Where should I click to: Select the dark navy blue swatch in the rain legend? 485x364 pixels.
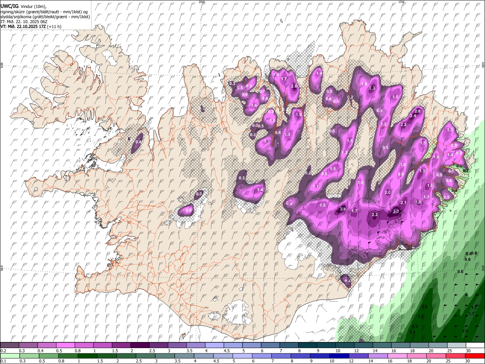point(339,356)
